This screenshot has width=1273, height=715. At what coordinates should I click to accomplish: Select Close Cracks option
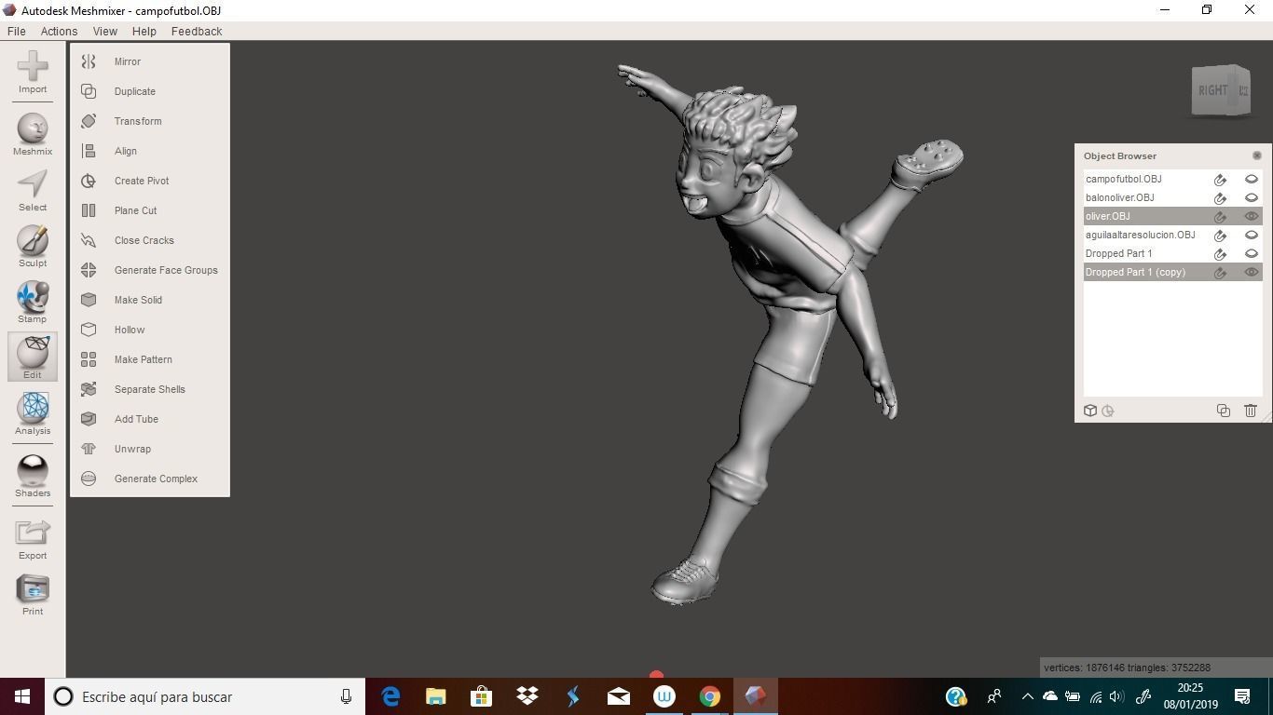(144, 240)
